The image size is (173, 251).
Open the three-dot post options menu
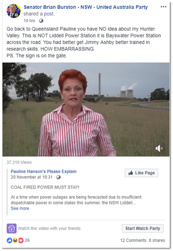(163, 7)
